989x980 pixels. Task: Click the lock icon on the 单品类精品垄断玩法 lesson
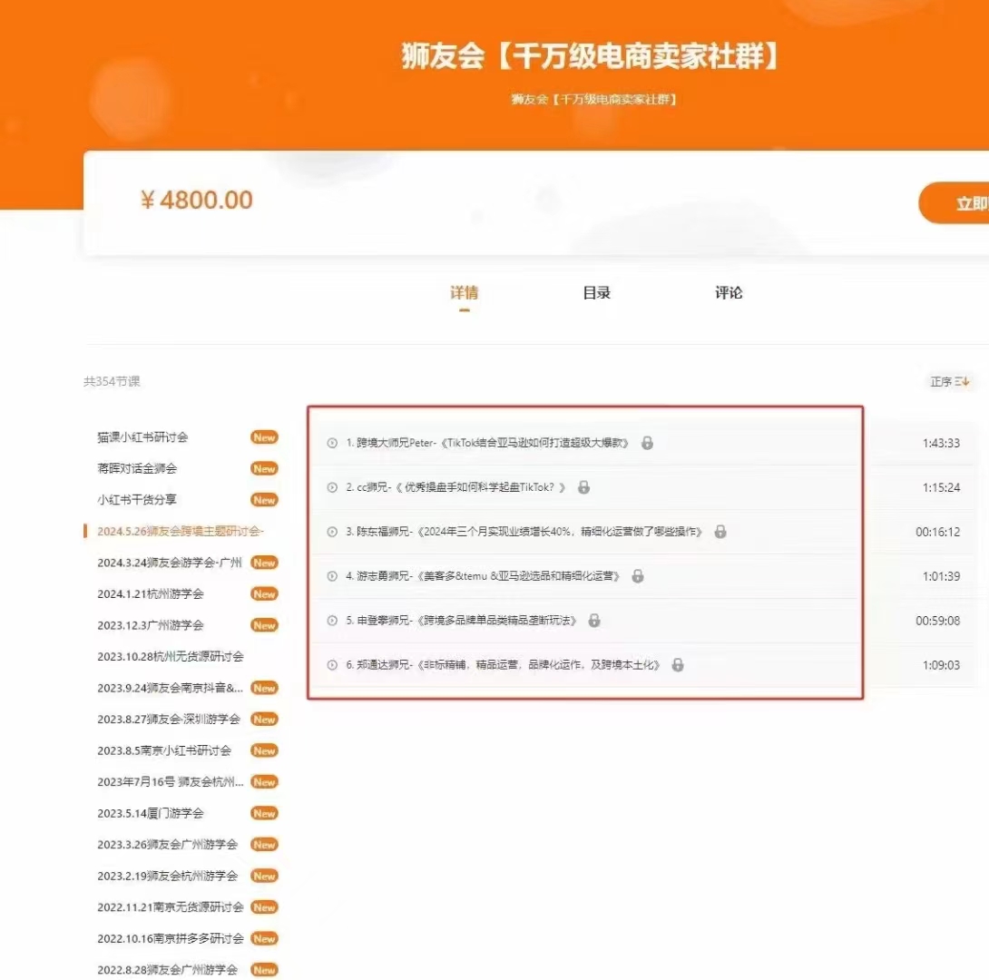coord(594,620)
